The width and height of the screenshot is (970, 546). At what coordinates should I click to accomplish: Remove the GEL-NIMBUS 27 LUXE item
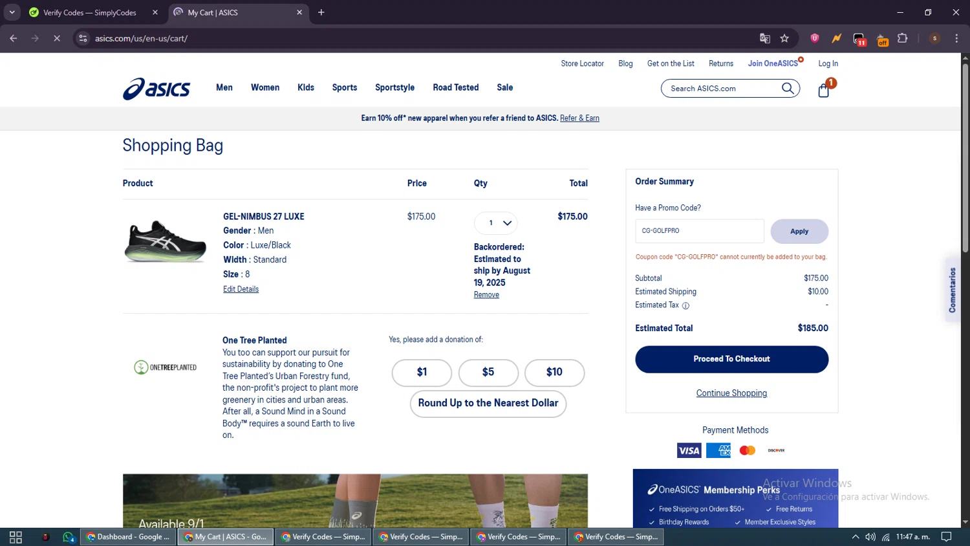point(486,295)
